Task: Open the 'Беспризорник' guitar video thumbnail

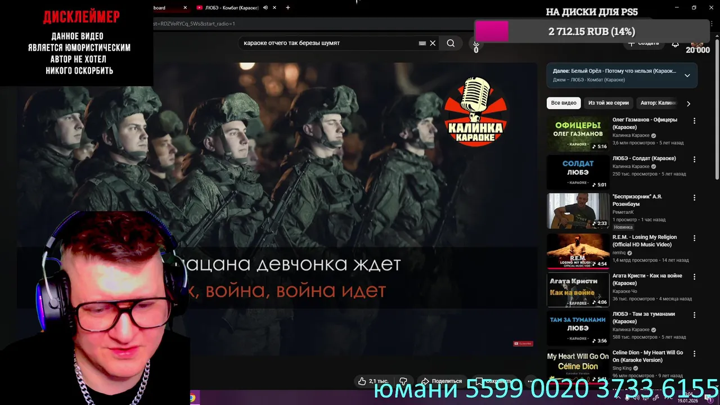Action: (578, 211)
